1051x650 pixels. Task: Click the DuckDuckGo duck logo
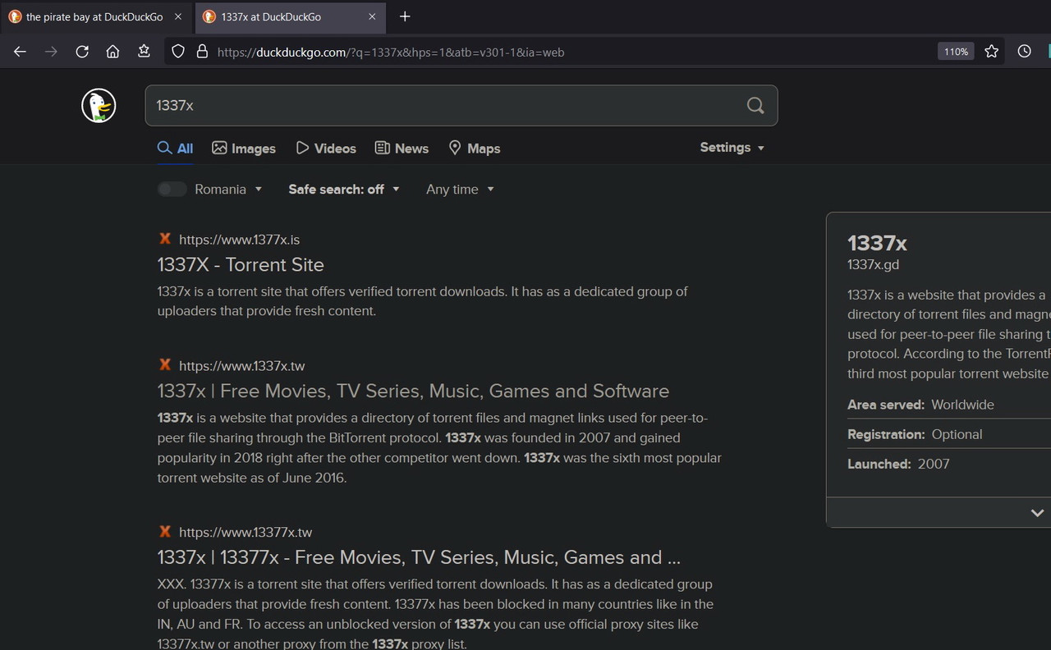(x=99, y=106)
